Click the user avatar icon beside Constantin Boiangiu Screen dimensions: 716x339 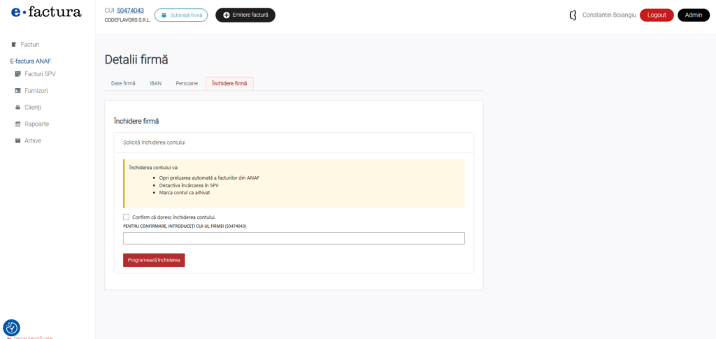click(573, 15)
